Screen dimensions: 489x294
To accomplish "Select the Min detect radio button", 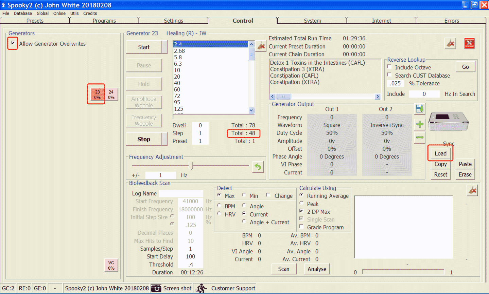I will click(244, 195).
